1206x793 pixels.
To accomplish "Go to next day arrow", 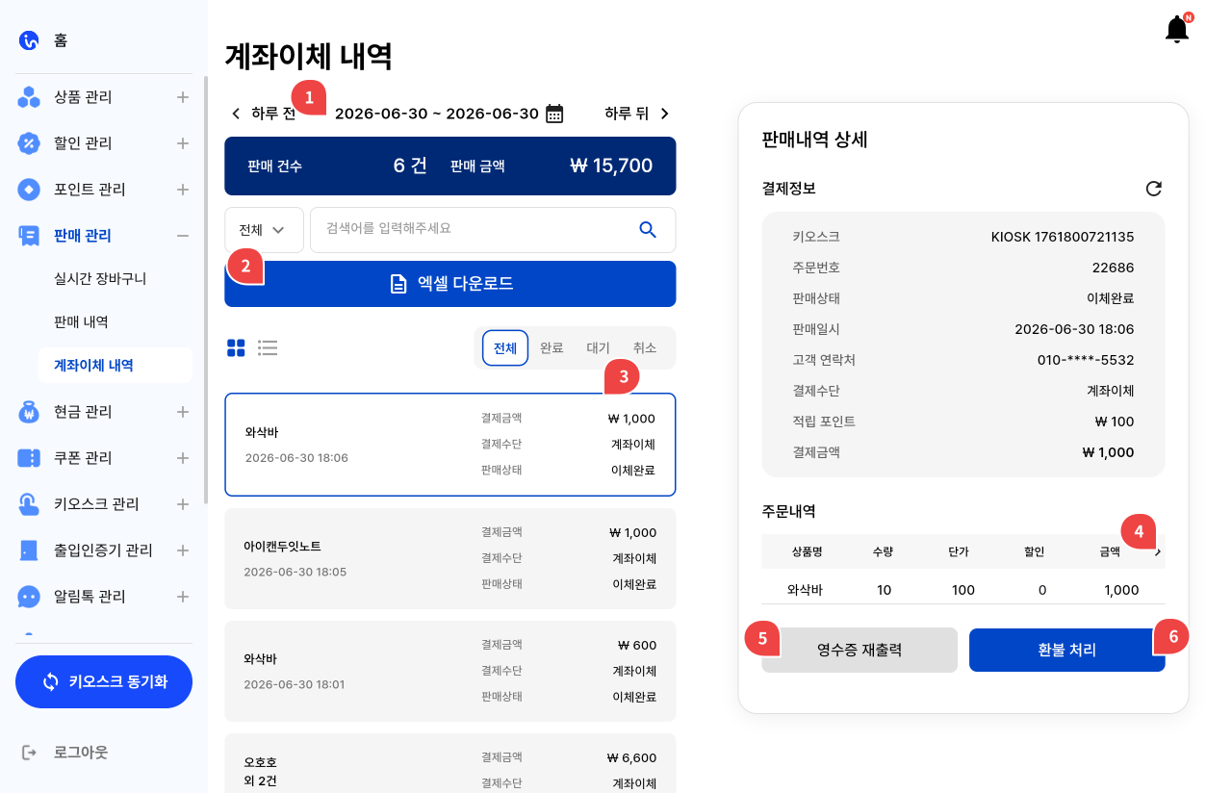I will click(x=664, y=114).
